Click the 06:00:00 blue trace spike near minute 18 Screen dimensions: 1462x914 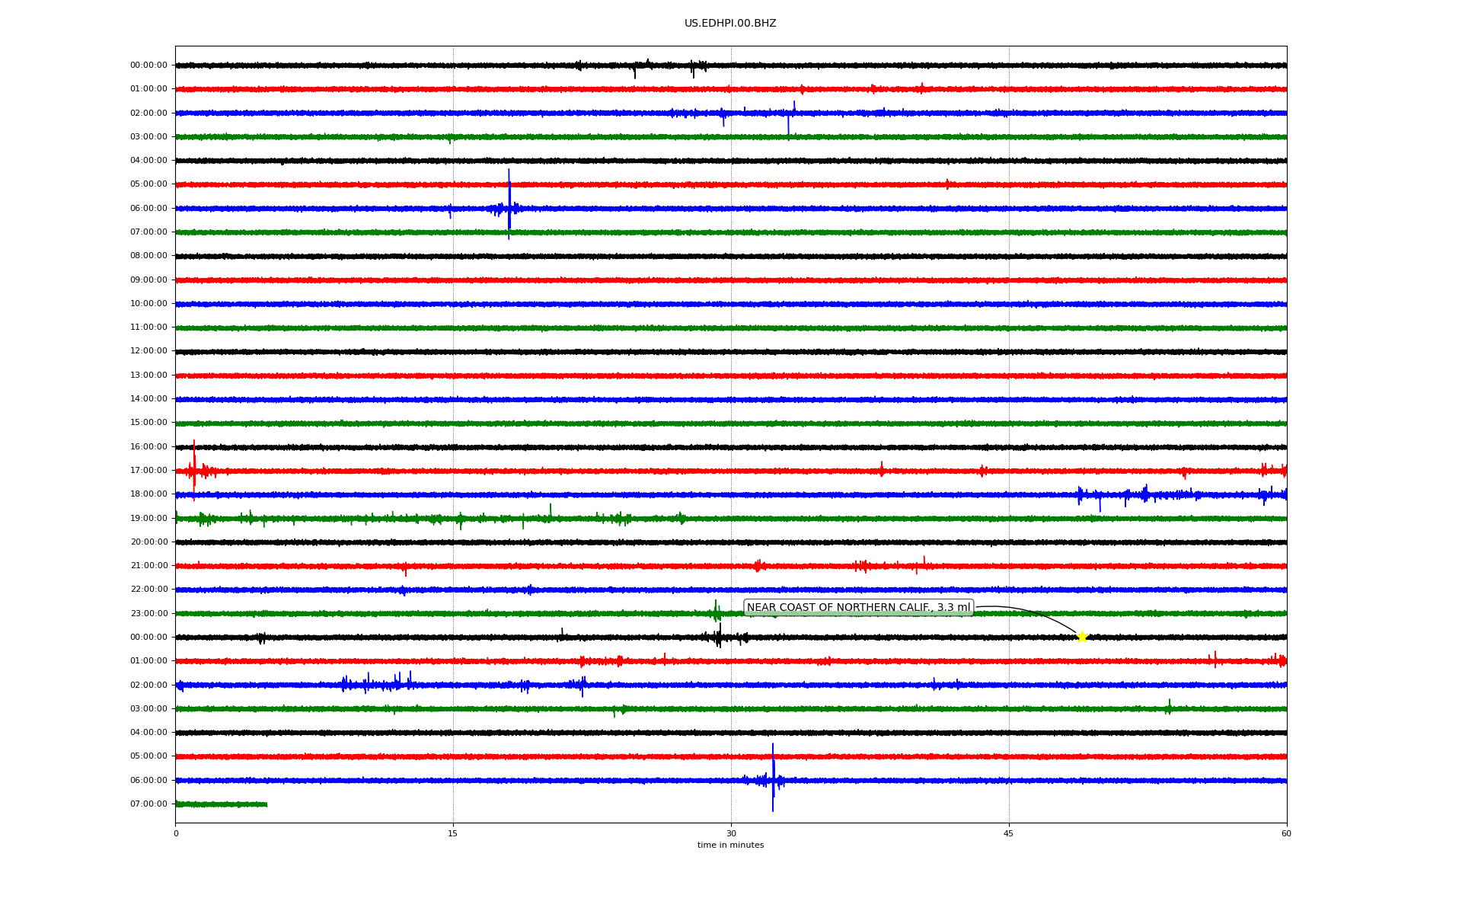pos(509,206)
